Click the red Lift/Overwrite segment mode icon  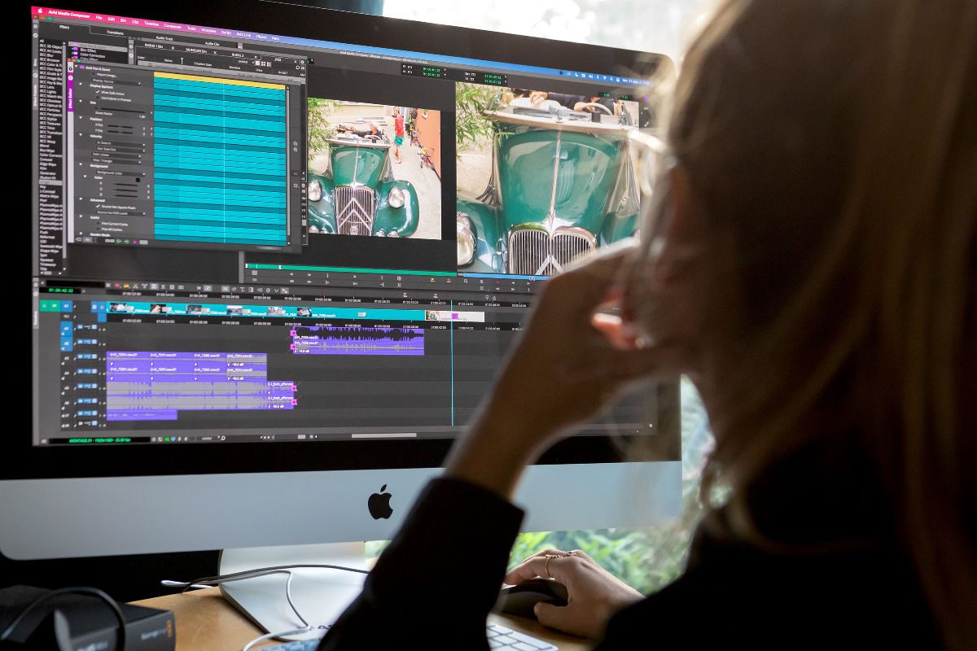[x=116, y=286]
